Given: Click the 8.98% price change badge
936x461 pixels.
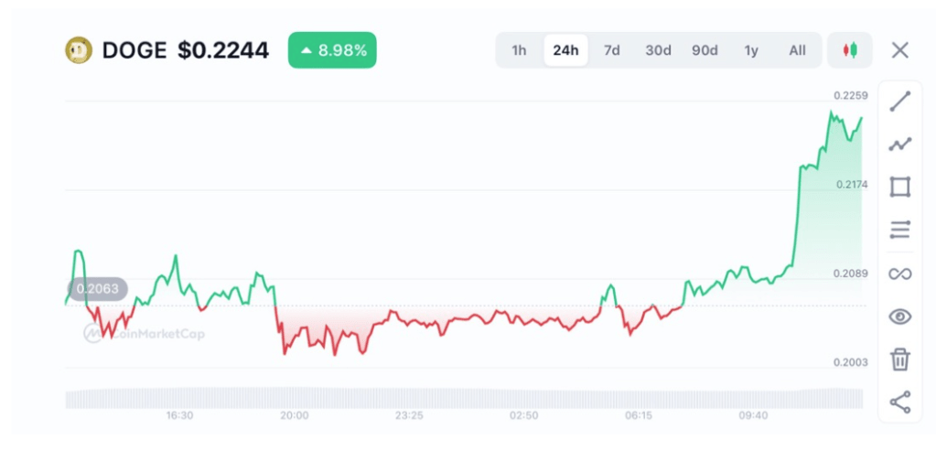Looking at the screenshot, I should tap(332, 50).
